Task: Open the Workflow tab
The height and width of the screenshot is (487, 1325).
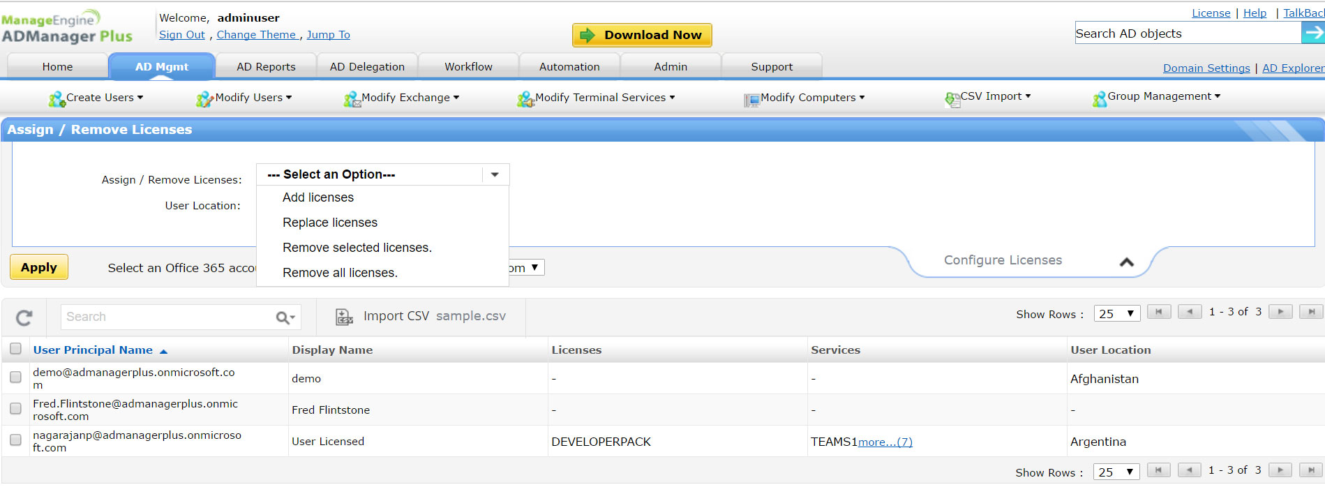Action: 468,67
